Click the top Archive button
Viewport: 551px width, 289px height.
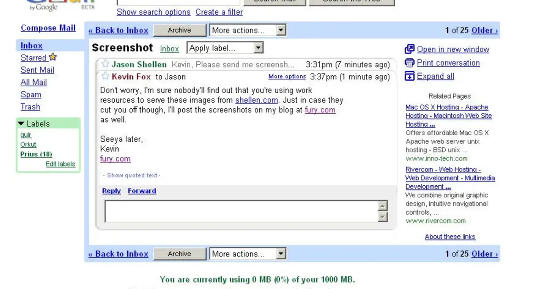point(180,30)
